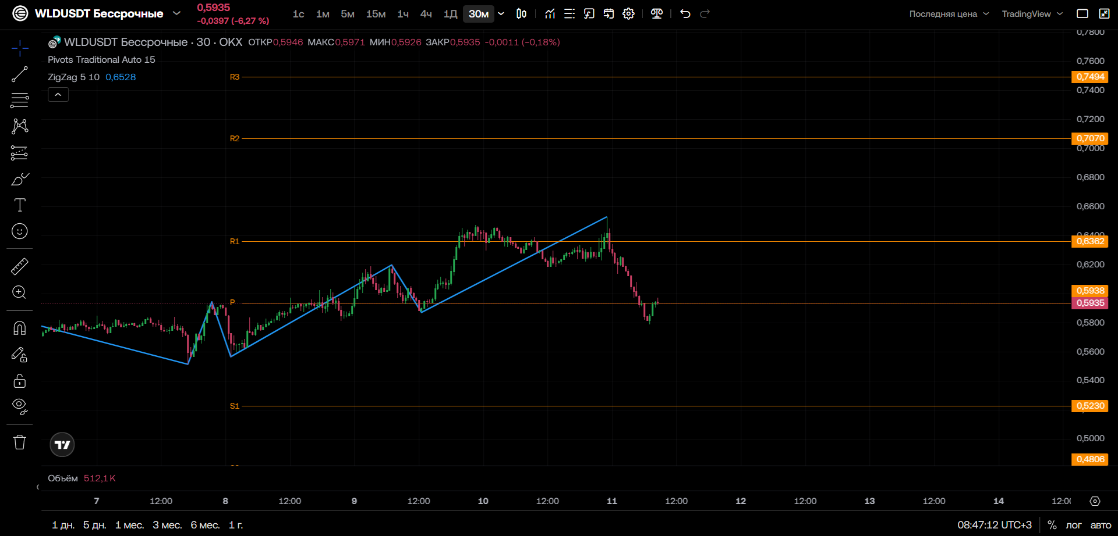Screen dimensions: 1118x536
Task: Select the active 30м timeframe
Action: point(479,13)
